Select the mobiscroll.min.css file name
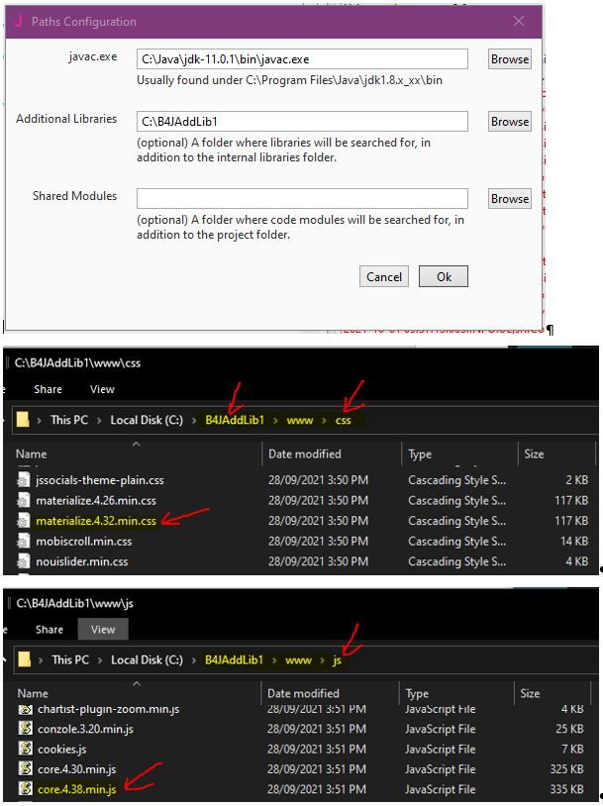Viewport: 603px width, 806px height. [84, 542]
